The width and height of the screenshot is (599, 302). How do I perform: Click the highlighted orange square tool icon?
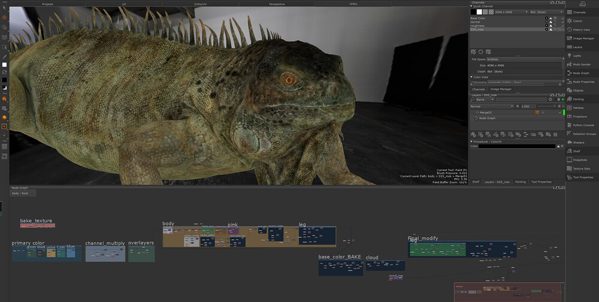tap(5, 126)
